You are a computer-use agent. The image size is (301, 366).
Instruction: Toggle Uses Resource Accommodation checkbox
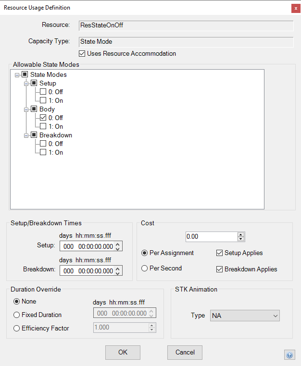pyautogui.click(x=82, y=54)
